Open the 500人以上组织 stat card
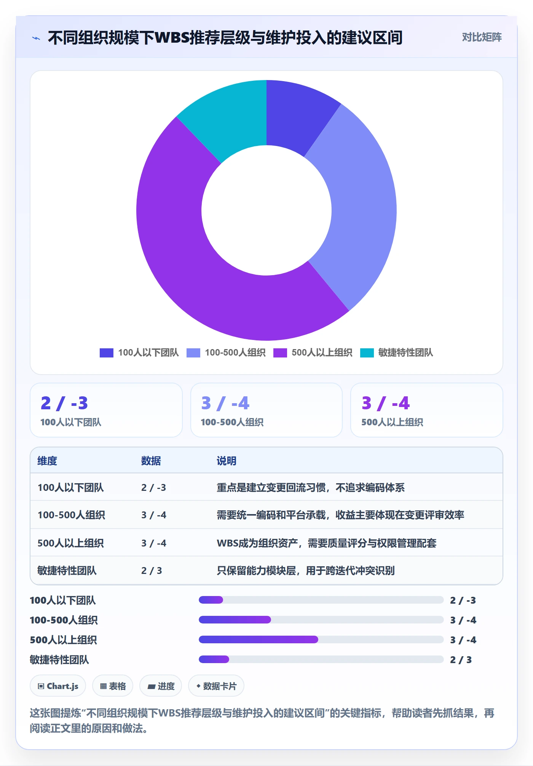Viewport: 533px width, 766px height. pos(427,410)
